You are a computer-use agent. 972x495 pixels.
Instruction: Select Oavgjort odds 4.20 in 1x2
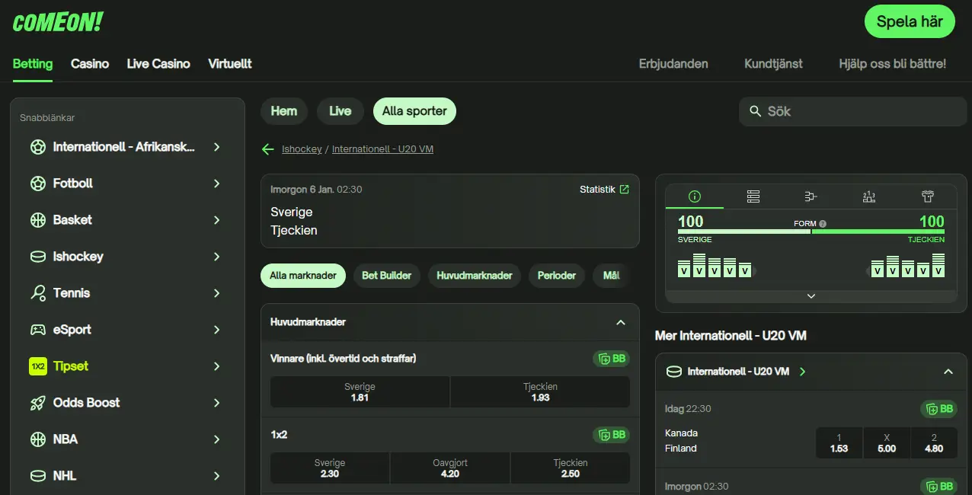click(449, 468)
